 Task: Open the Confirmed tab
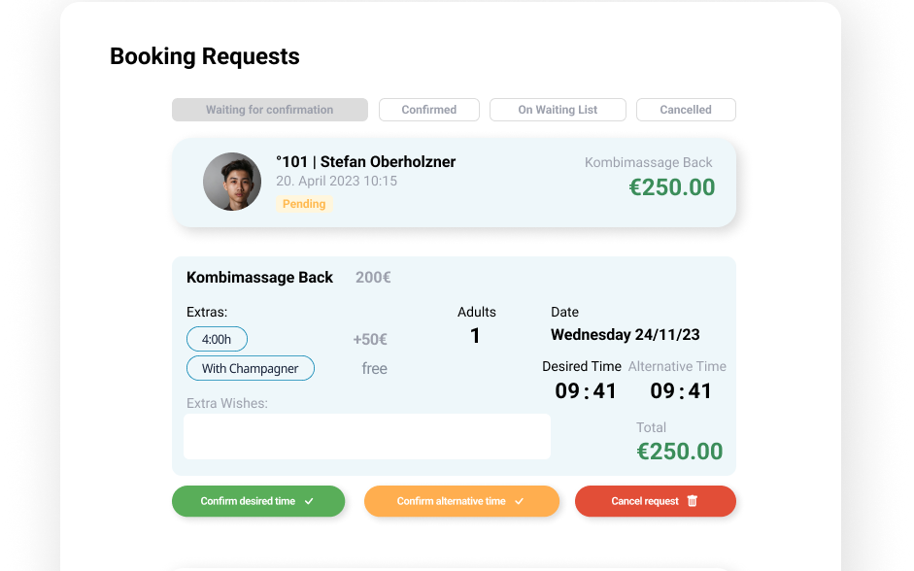tap(428, 110)
